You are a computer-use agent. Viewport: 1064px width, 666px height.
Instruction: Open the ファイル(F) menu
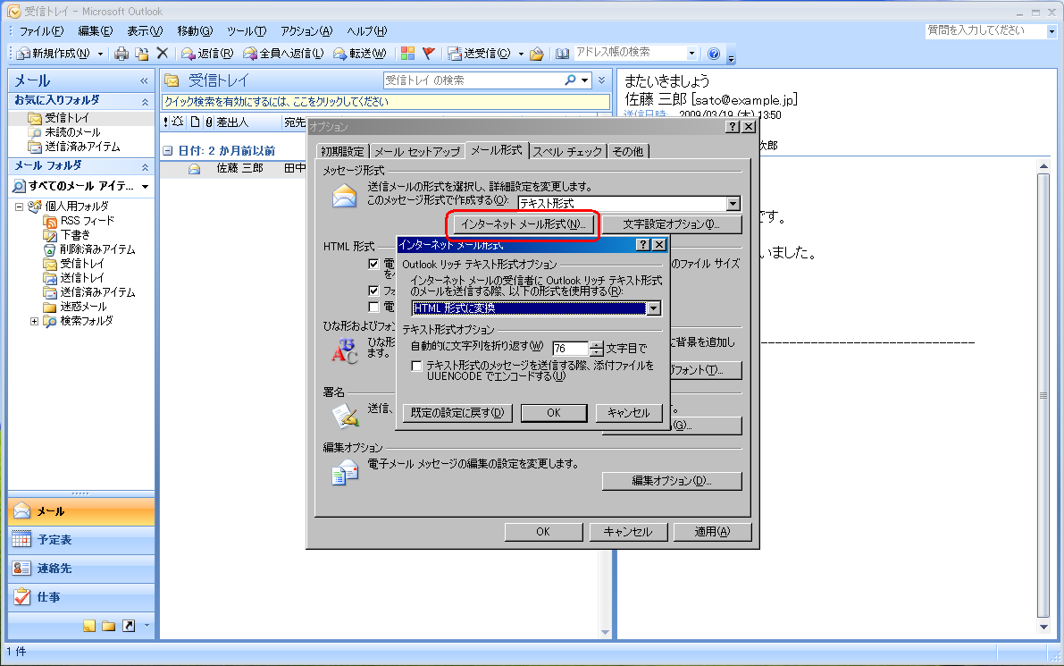click(x=41, y=30)
